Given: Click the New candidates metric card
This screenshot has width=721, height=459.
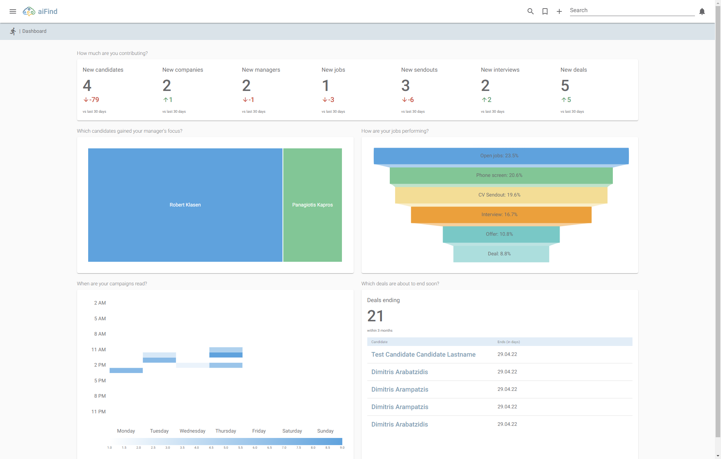Looking at the screenshot, I should 103,89.
